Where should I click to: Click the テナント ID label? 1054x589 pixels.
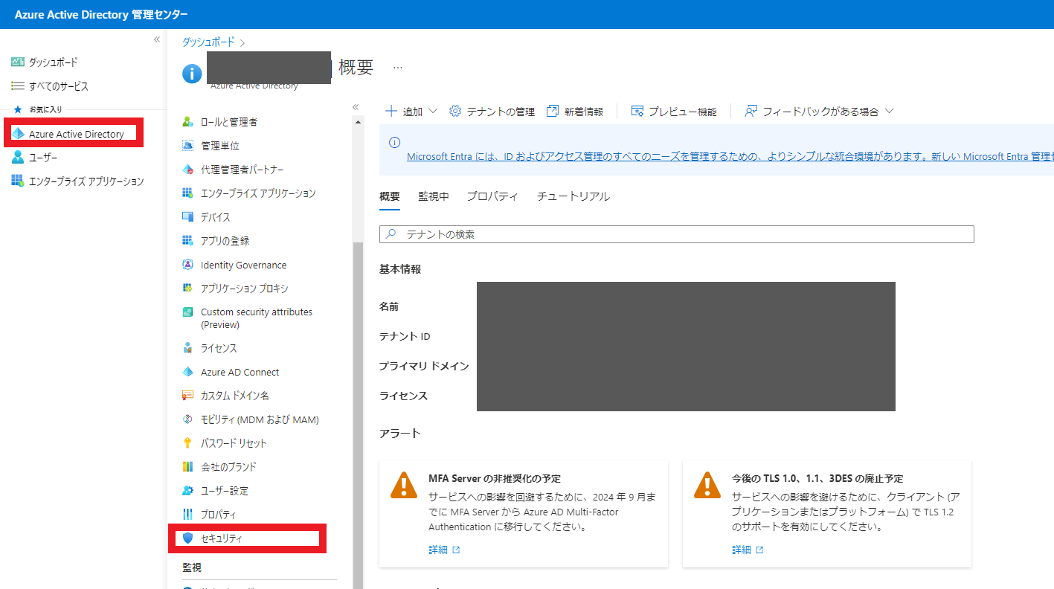405,336
